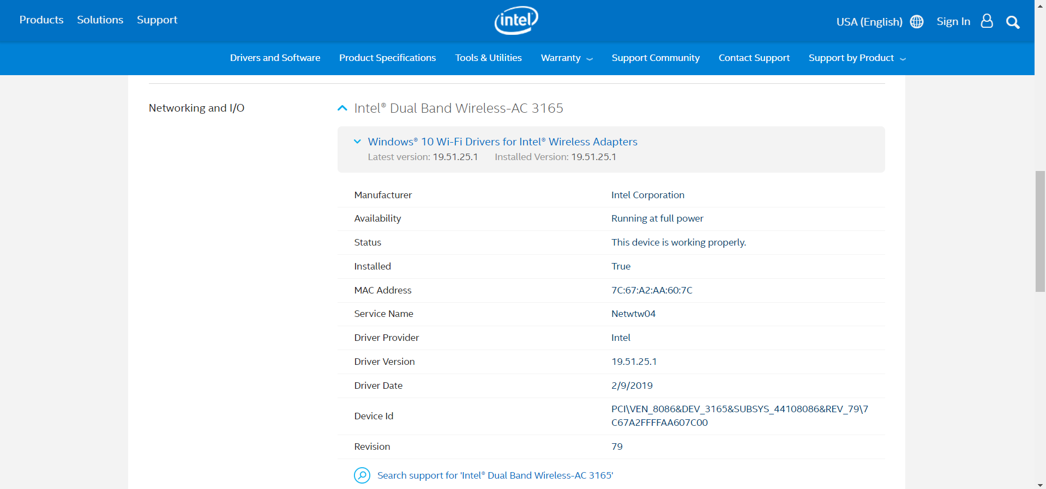Click the Intel logo
This screenshot has height=489, width=1046.
(516, 21)
